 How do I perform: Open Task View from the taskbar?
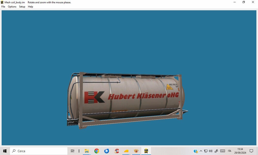[72, 151]
